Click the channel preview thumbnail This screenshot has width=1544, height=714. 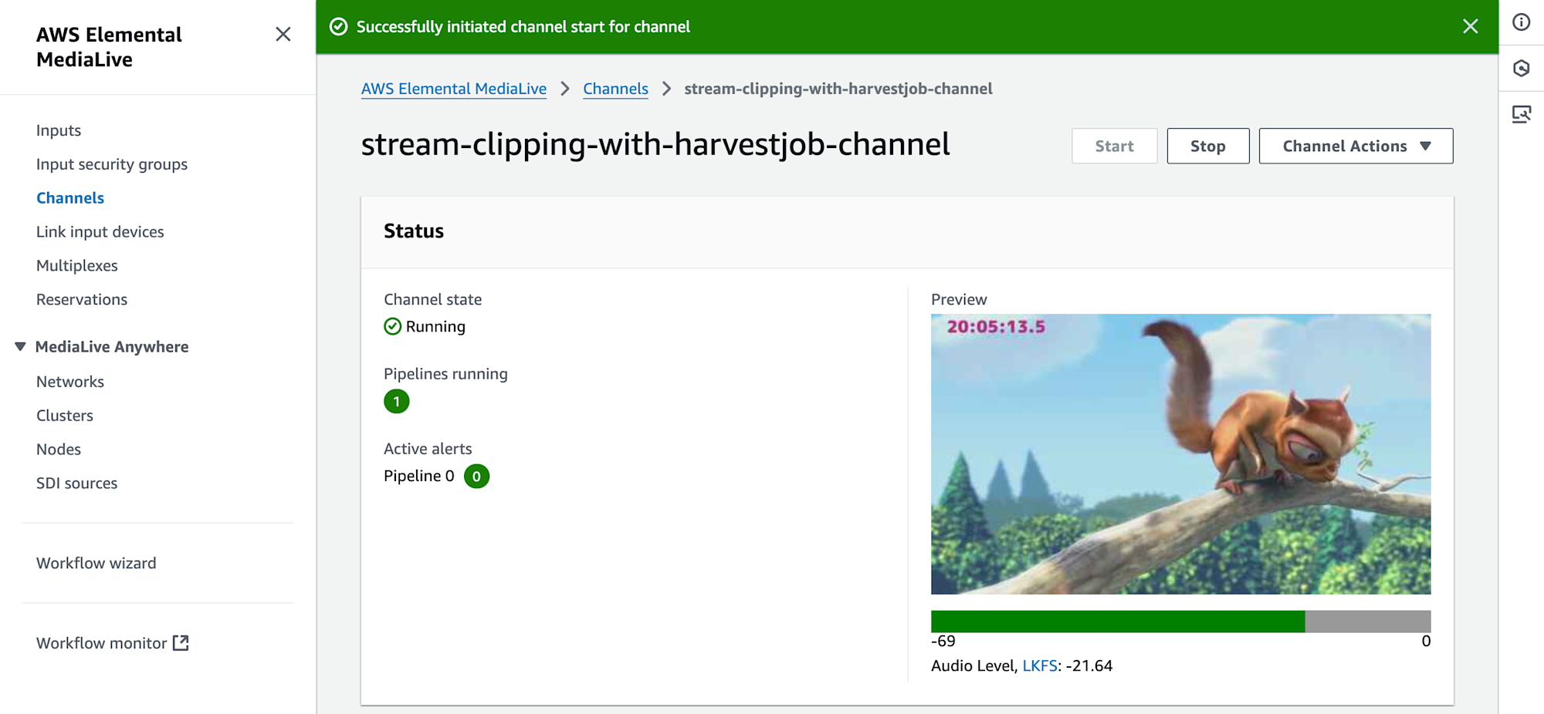[1180, 454]
